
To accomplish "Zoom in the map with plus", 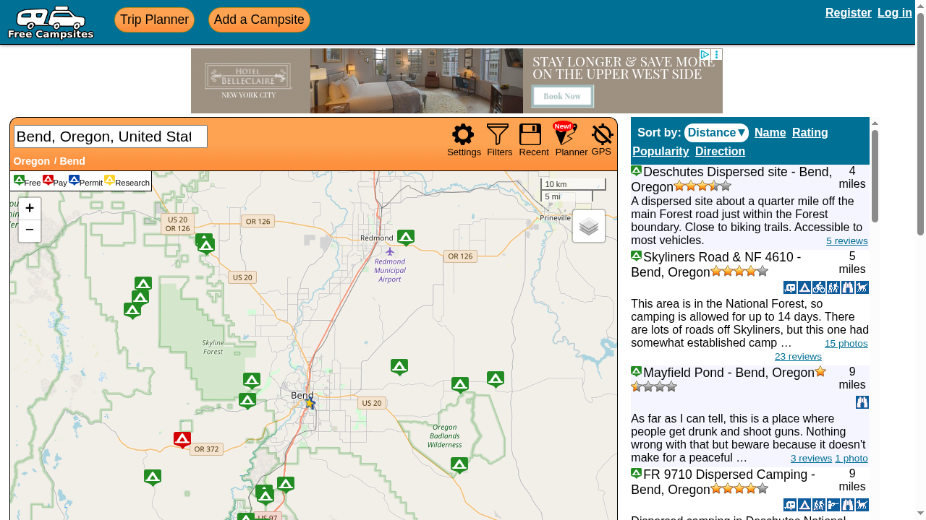I will (x=30, y=209).
